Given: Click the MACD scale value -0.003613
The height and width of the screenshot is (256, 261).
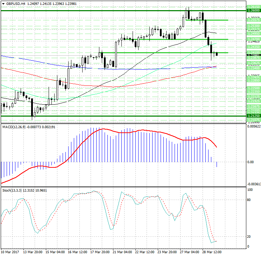Looking at the screenshot, I should (x=254, y=184).
